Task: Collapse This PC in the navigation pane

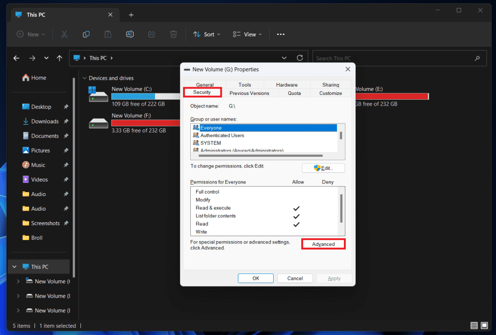Action: tap(14, 266)
